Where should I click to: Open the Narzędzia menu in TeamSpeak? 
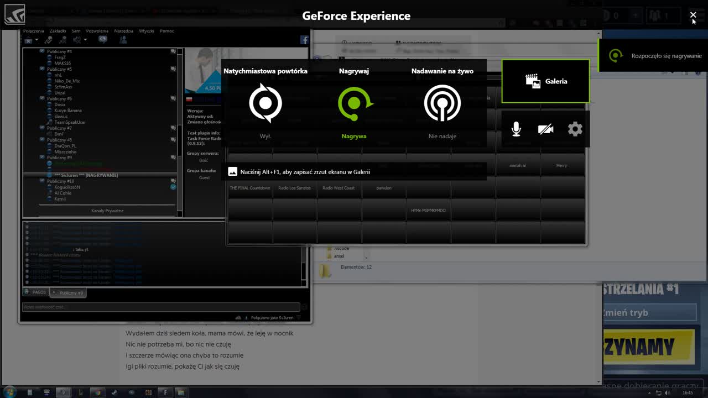pyautogui.click(x=123, y=31)
